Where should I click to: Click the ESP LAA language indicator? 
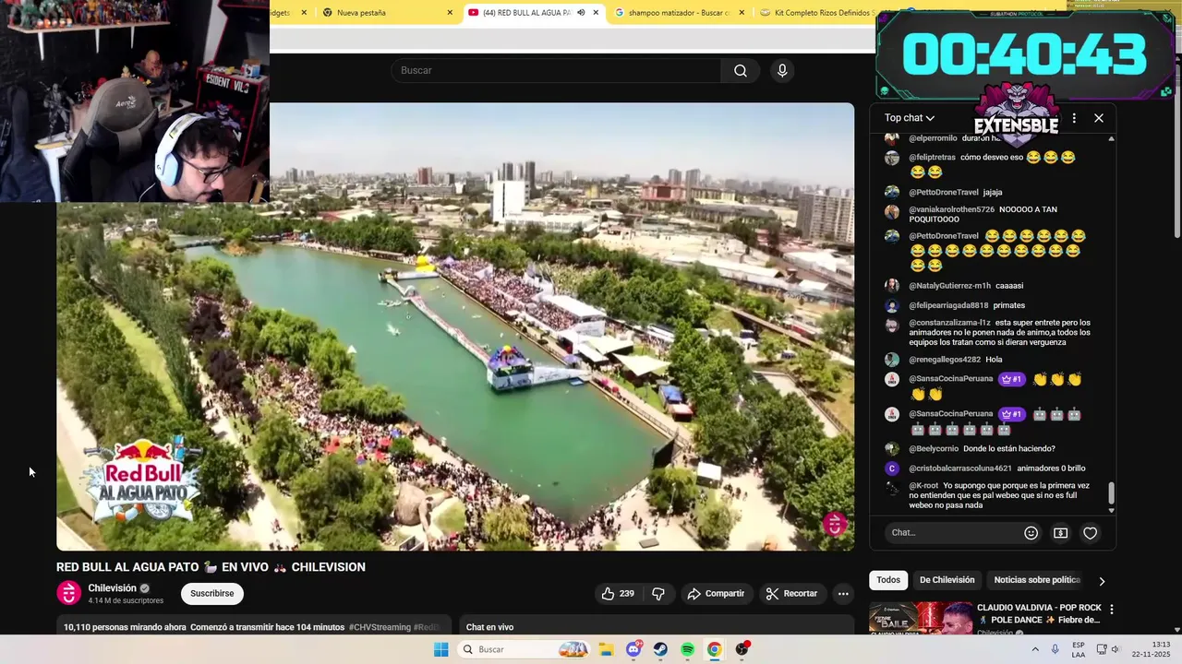[1078, 649]
